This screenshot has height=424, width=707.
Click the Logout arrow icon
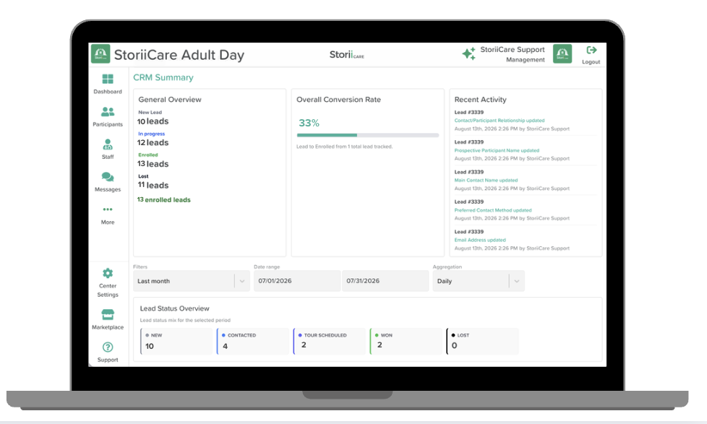[591, 50]
